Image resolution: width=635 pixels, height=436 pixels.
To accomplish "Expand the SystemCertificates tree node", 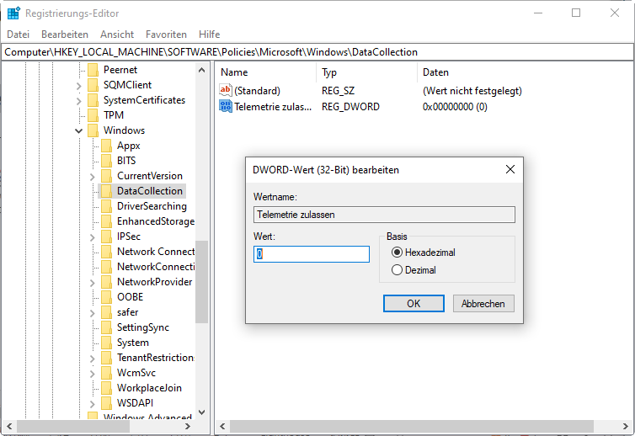I will (78, 100).
